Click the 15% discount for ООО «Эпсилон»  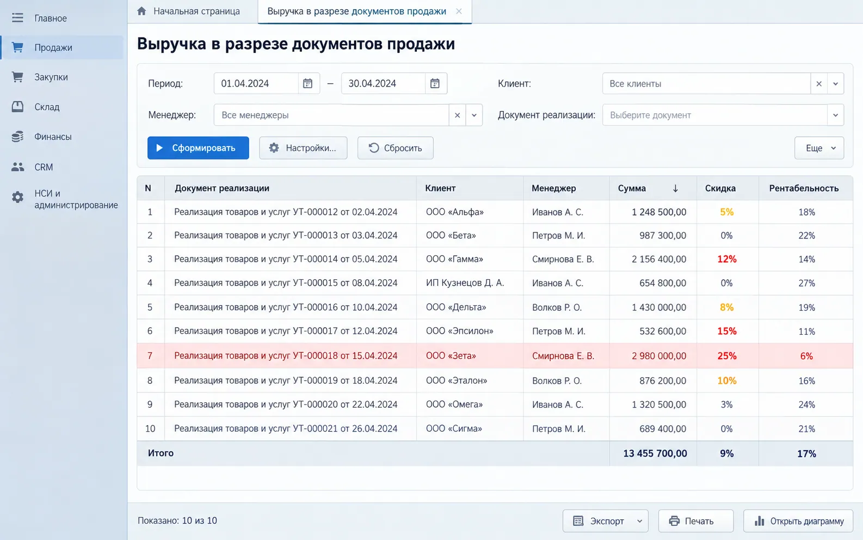(x=727, y=331)
